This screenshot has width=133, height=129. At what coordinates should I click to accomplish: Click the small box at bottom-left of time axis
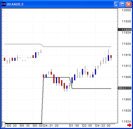pyautogui.click(x=3, y=125)
